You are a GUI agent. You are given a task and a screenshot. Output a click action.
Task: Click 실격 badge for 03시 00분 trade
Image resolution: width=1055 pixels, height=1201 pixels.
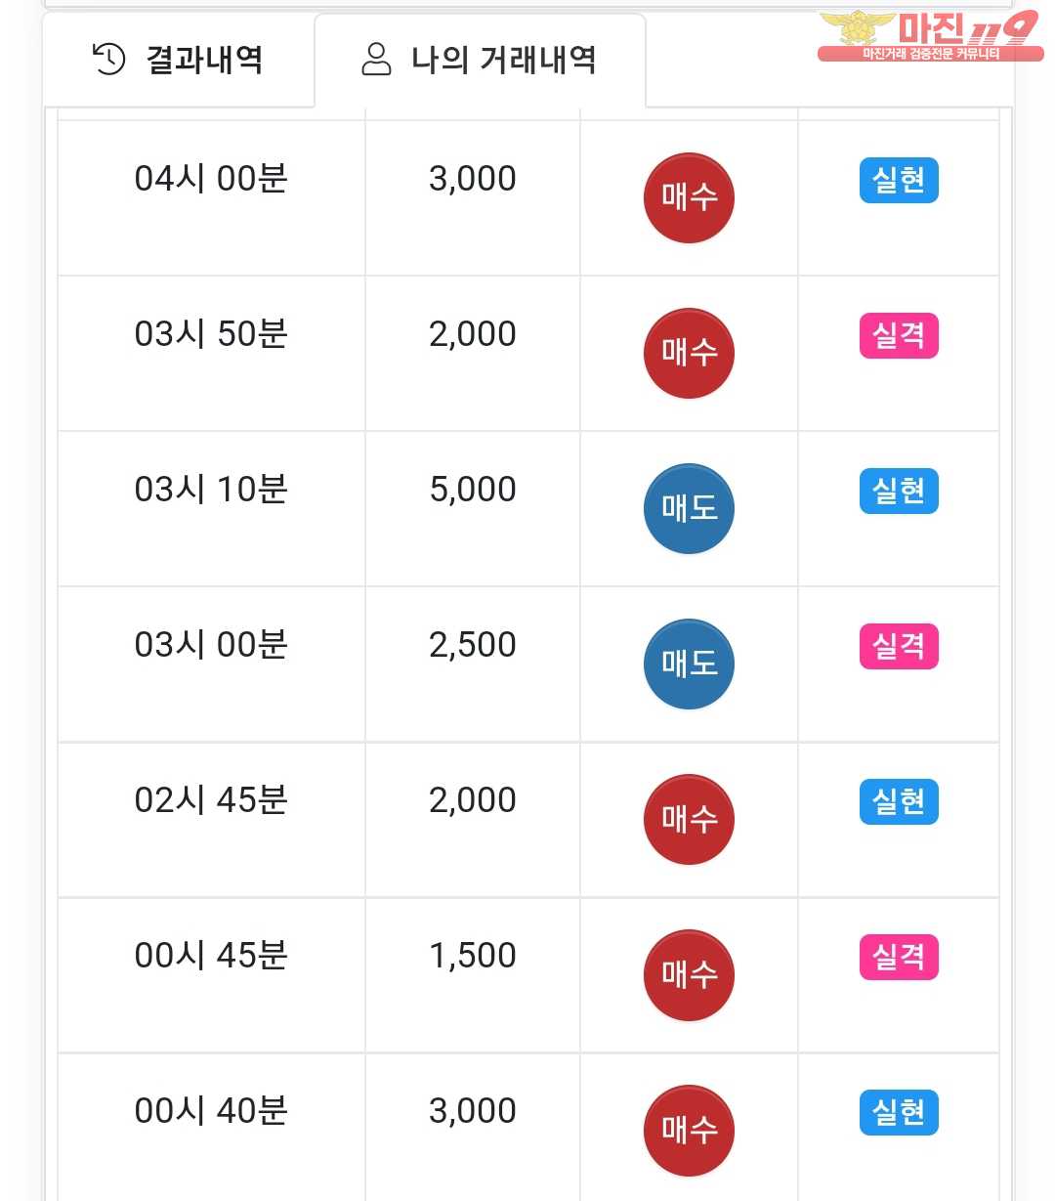(899, 647)
